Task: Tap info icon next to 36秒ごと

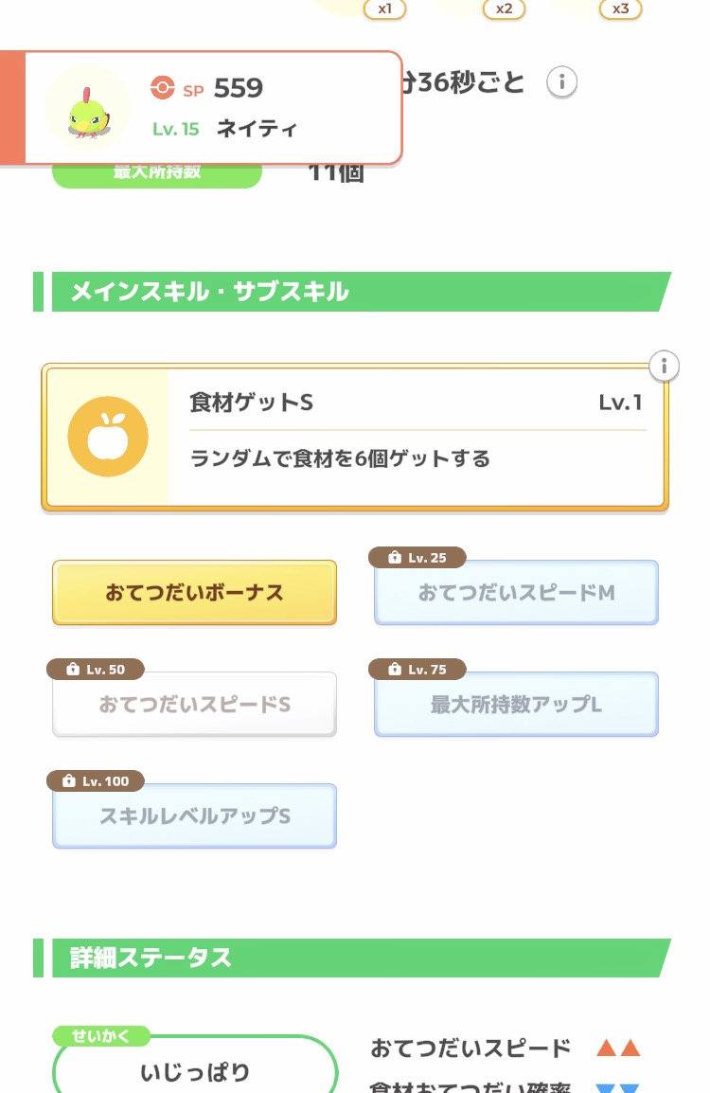Action: click(561, 82)
